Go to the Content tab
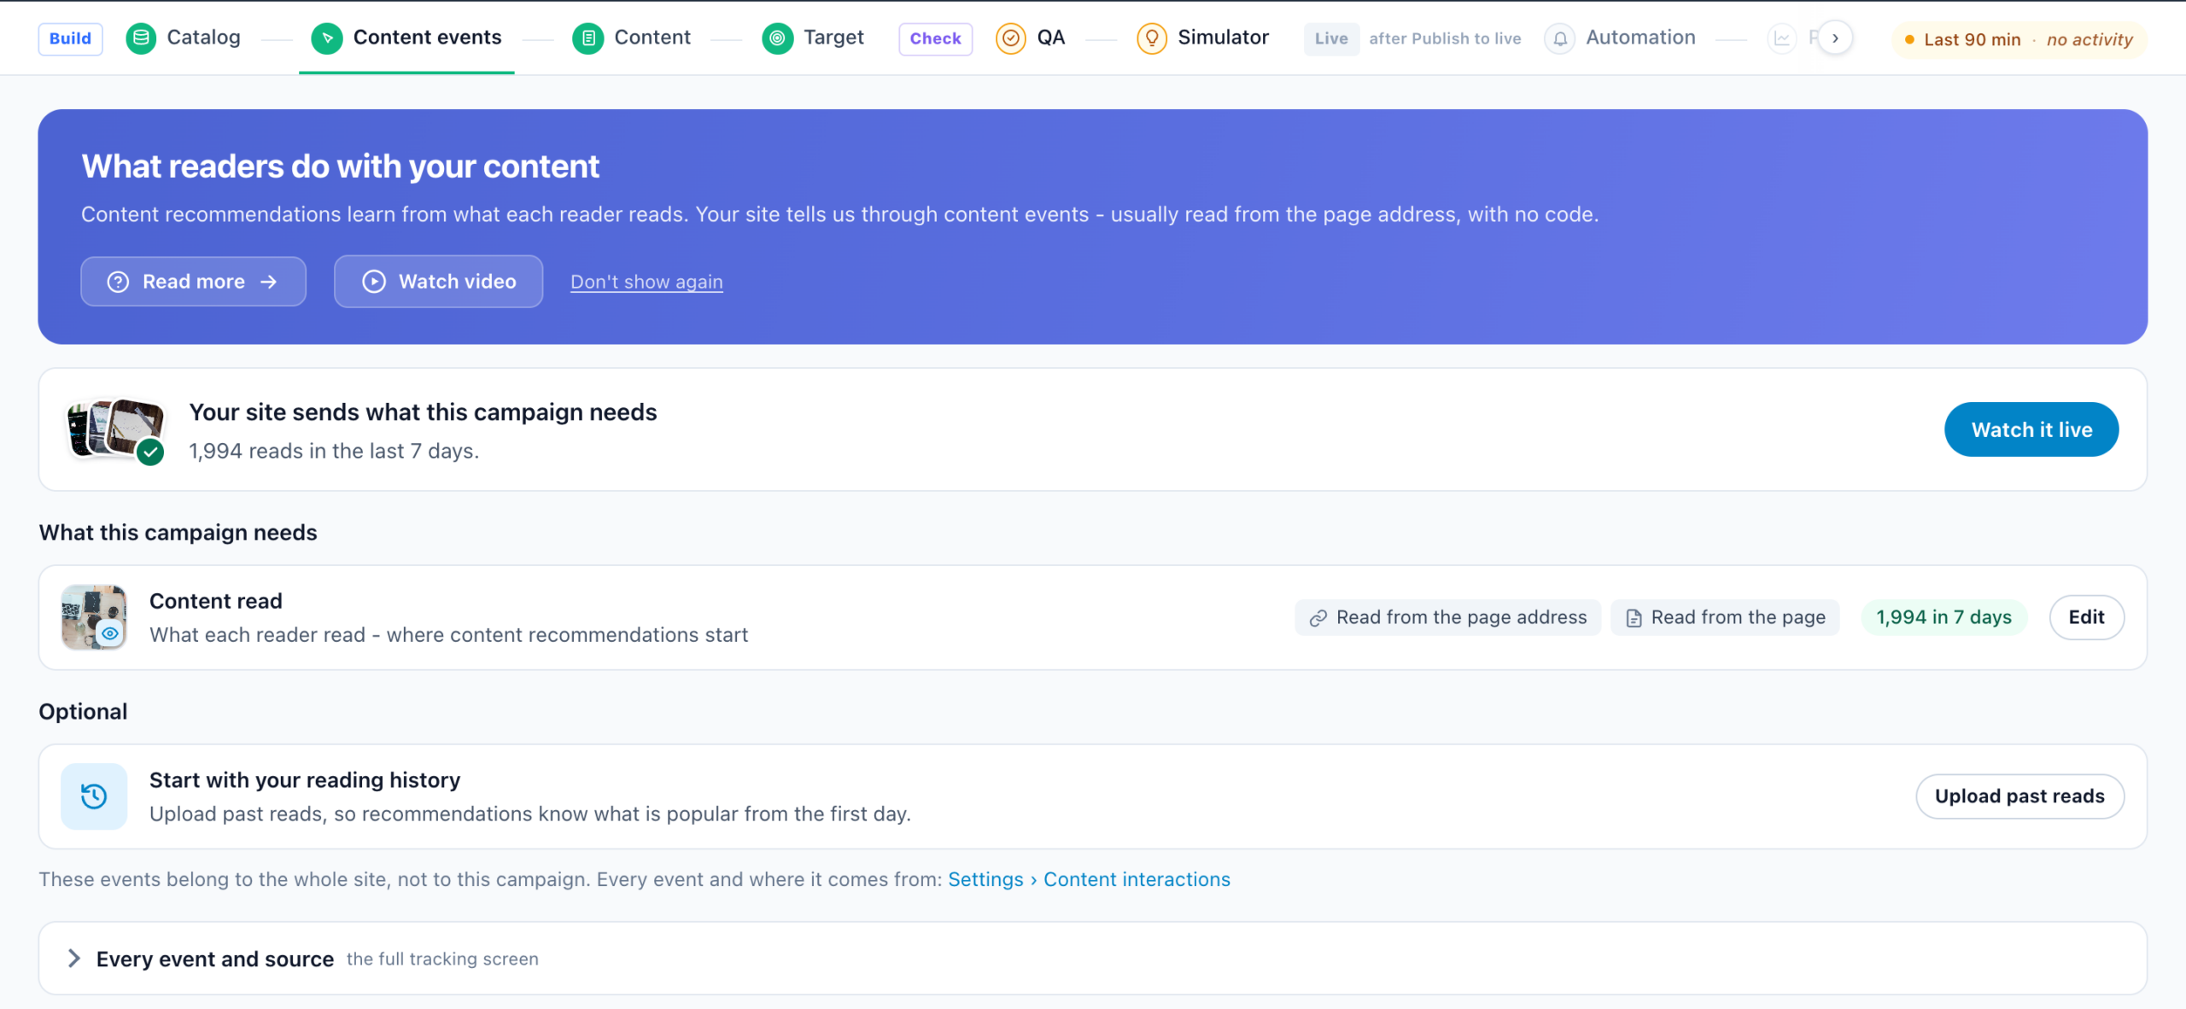The height and width of the screenshot is (1009, 2186). point(632,38)
